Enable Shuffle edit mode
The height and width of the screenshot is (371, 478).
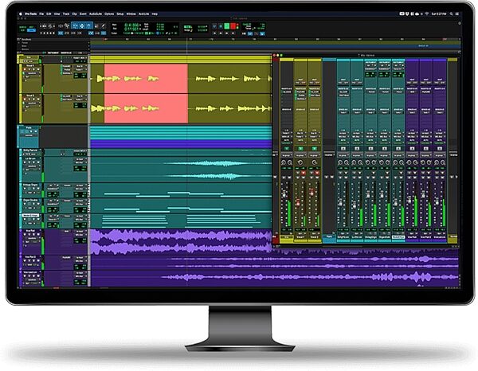22,27
